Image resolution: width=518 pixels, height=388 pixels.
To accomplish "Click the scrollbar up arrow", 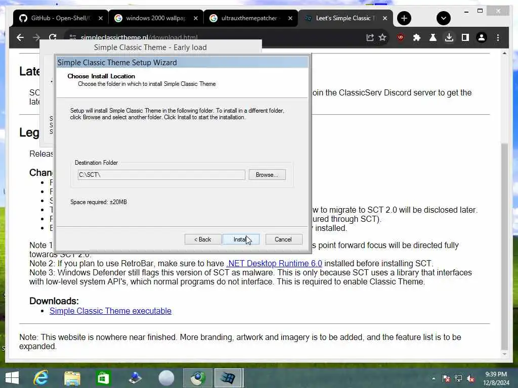I will coord(504,53).
